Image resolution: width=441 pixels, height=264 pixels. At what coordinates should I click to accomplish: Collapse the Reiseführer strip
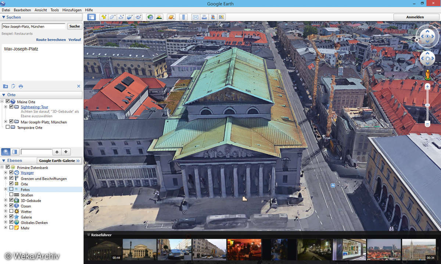[89, 235]
